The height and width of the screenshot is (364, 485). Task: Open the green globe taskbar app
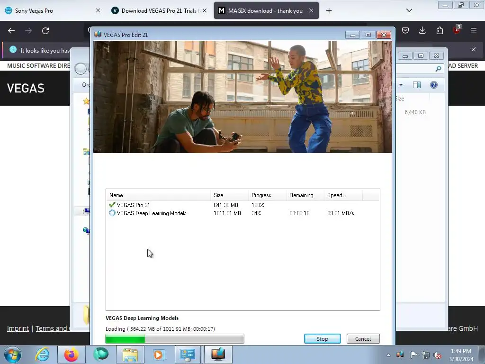pyautogui.click(x=101, y=355)
